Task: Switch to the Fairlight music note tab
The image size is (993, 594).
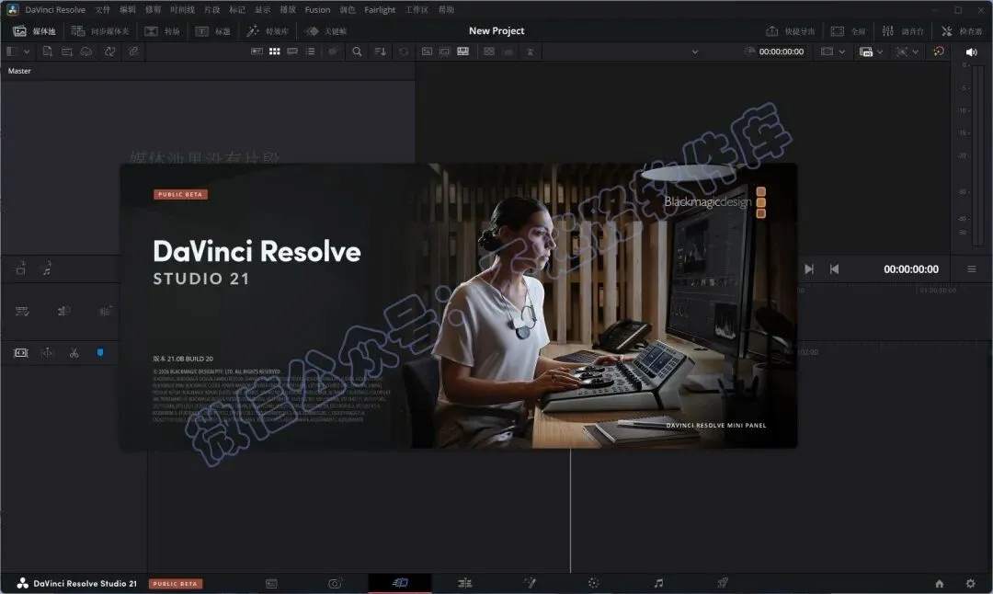Action: [x=658, y=583]
